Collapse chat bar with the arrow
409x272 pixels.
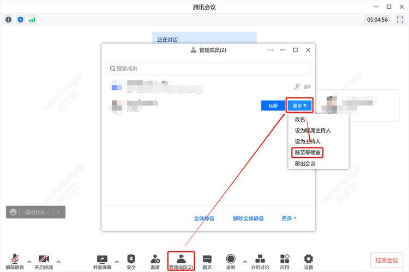click(58, 212)
